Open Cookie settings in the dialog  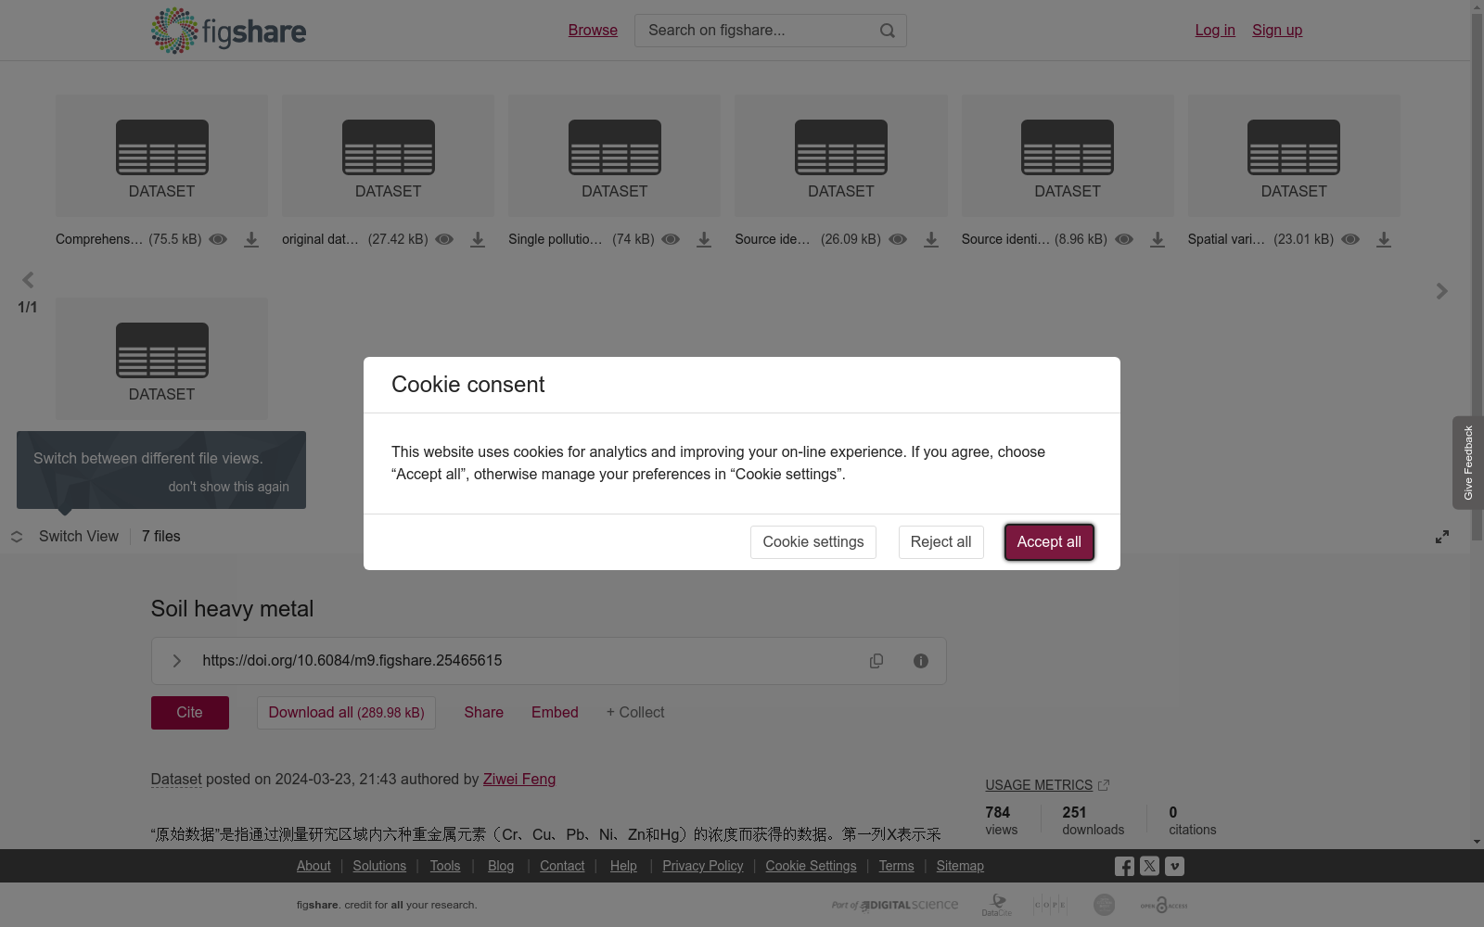click(813, 542)
